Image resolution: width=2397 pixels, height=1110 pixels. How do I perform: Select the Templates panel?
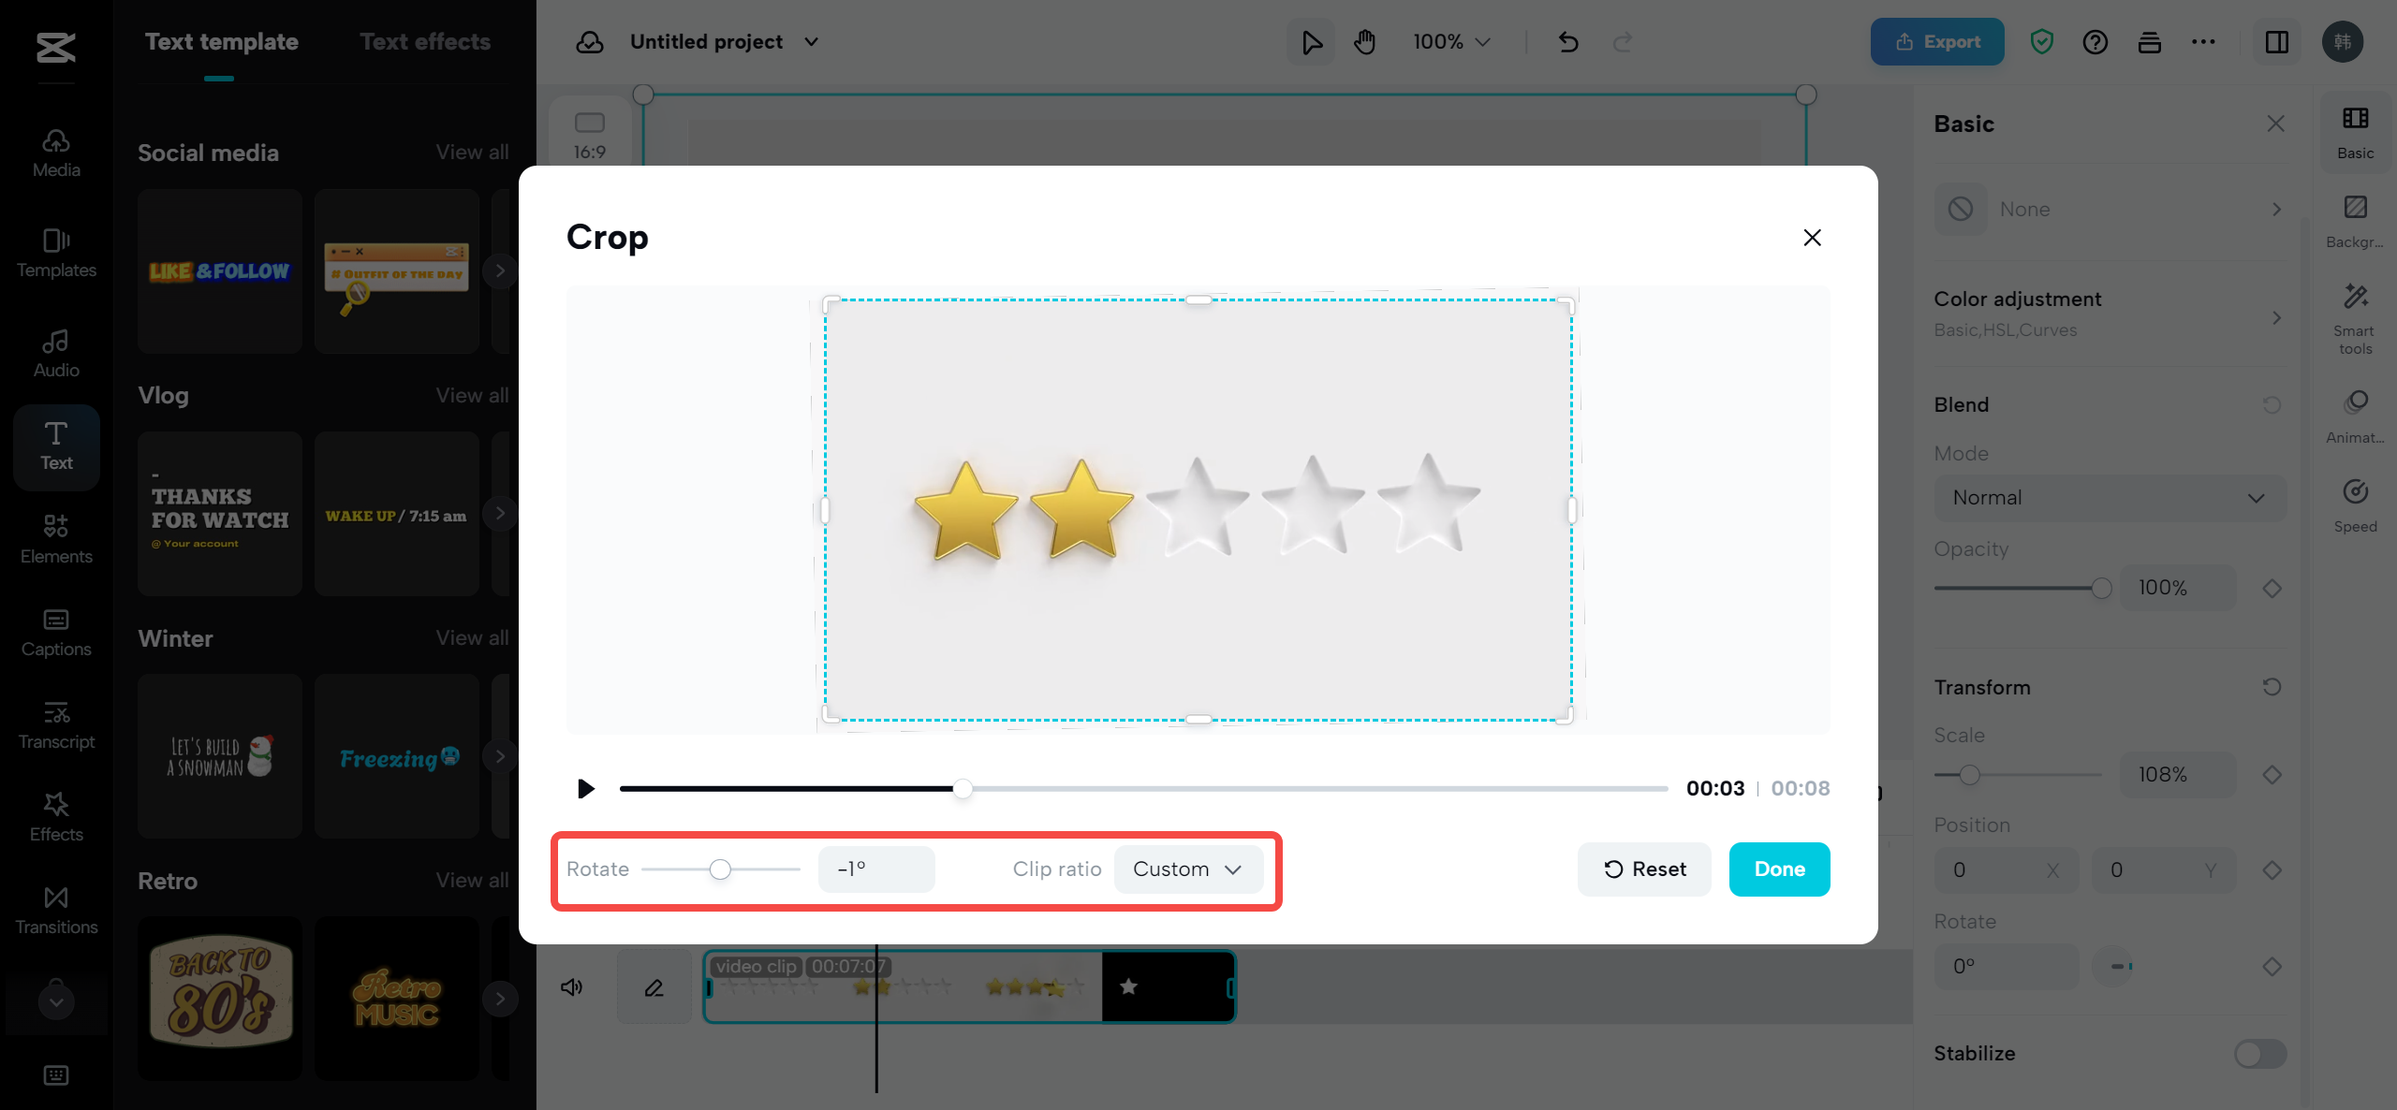tap(56, 253)
